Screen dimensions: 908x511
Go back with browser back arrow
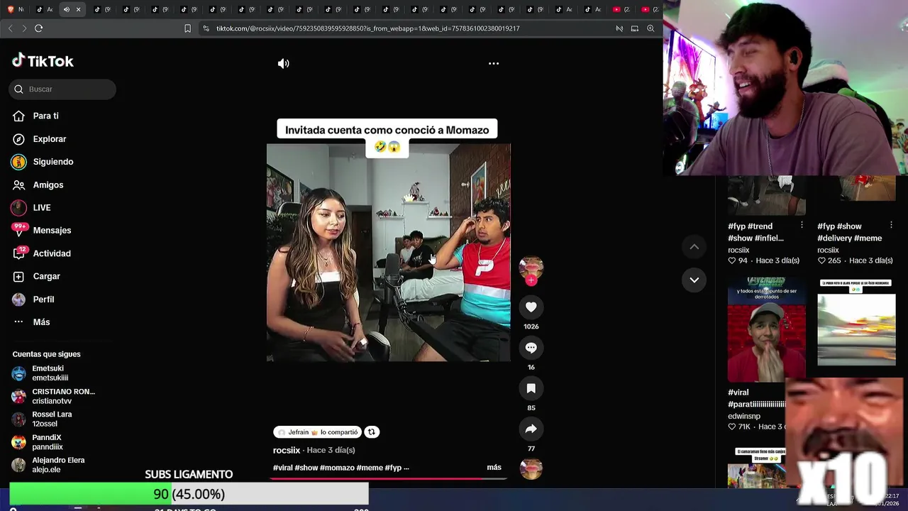click(x=10, y=28)
